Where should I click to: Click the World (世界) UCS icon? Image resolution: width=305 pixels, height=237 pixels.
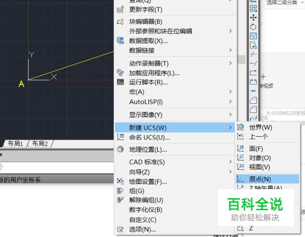pyautogui.click(x=241, y=127)
